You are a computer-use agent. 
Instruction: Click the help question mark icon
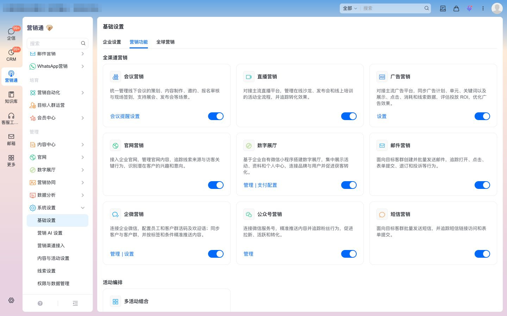click(40, 303)
